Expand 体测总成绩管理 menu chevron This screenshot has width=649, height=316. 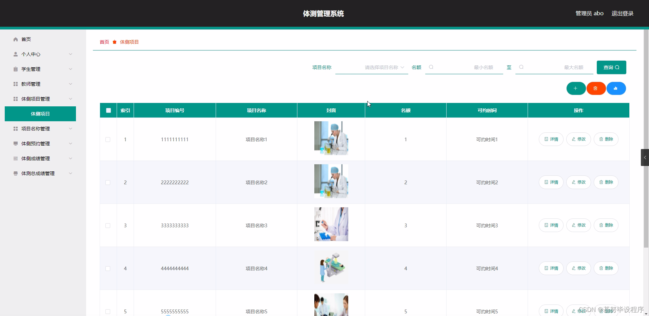coord(71,173)
